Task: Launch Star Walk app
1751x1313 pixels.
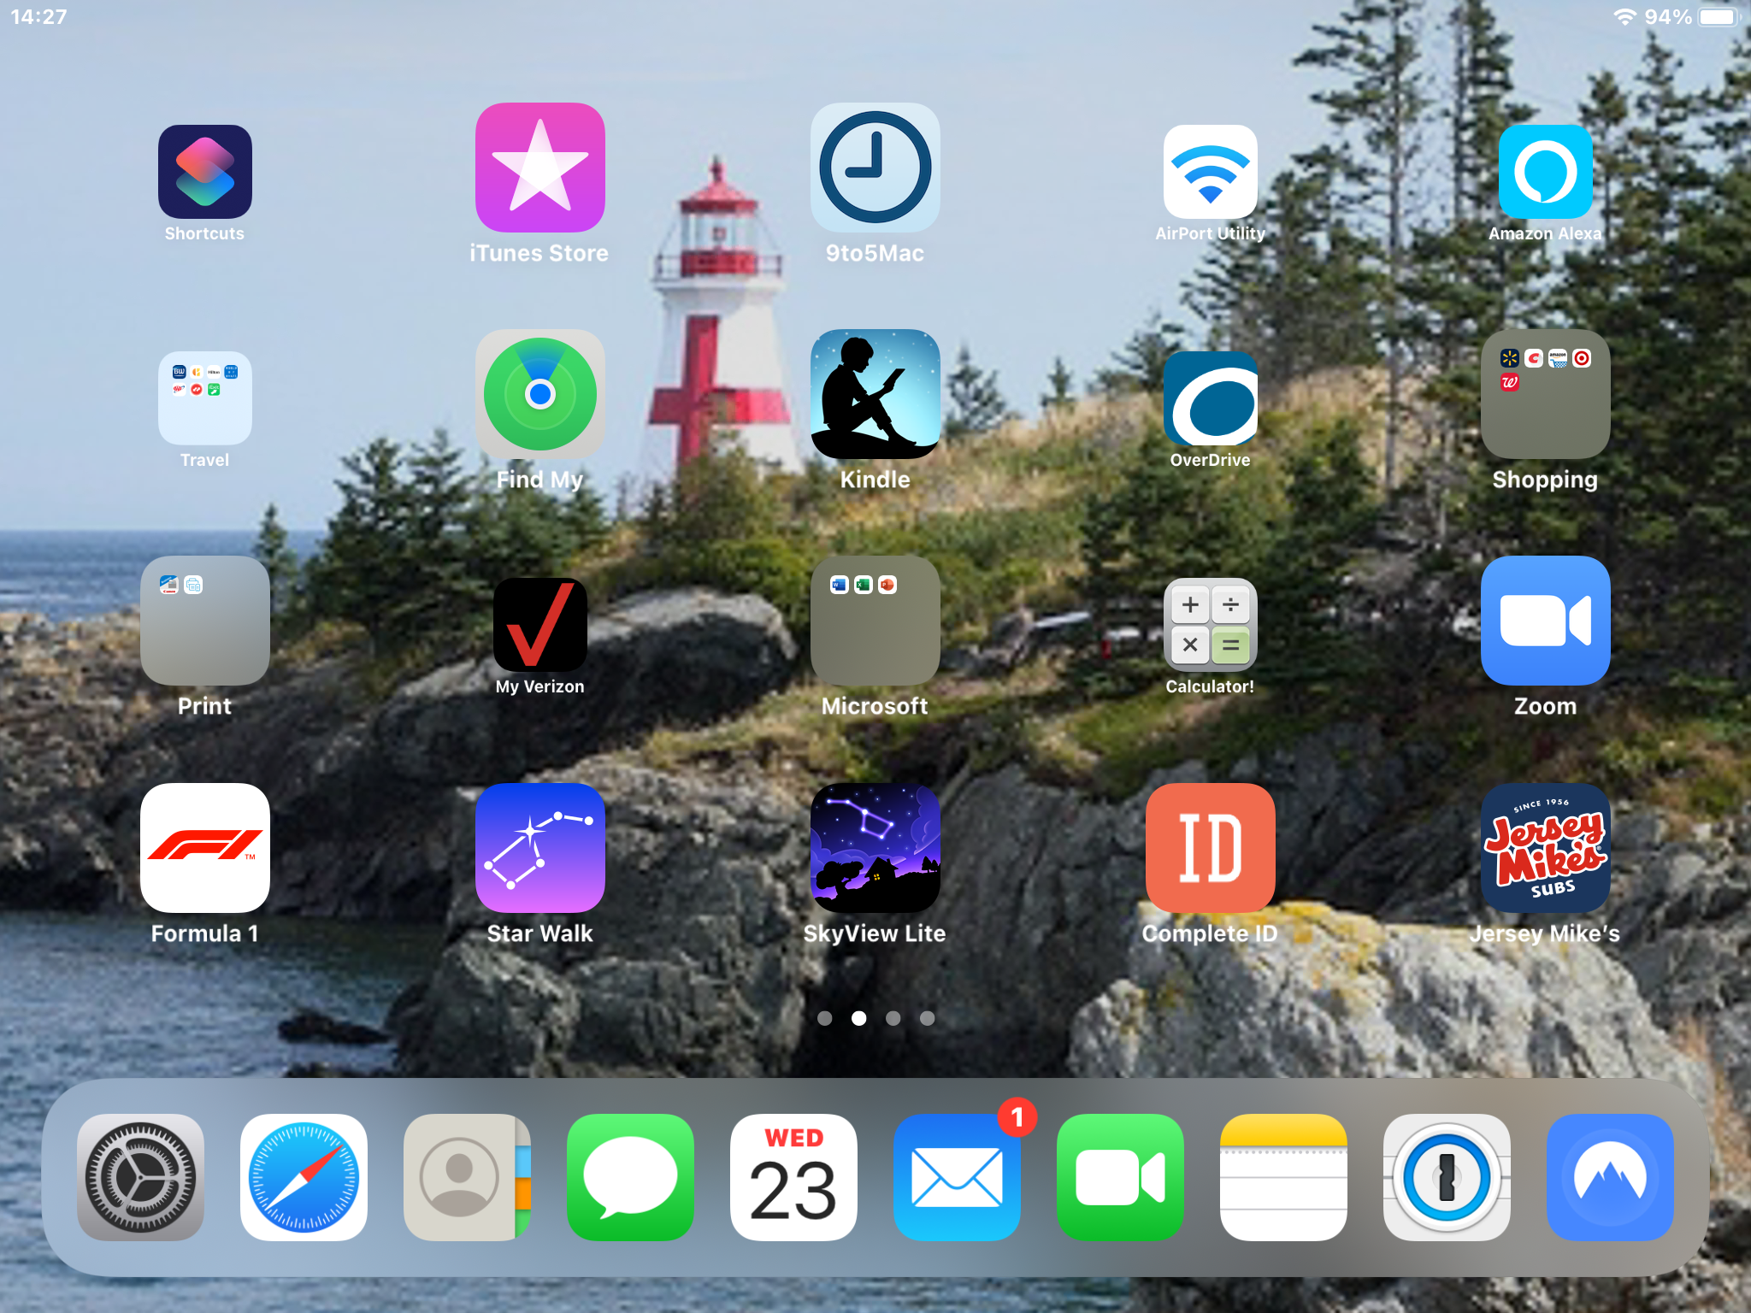Action: (x=539, y=847)
